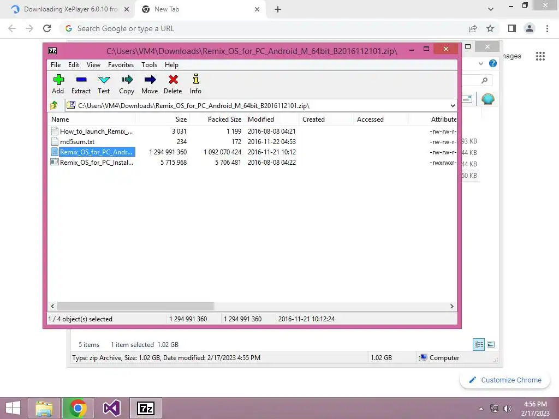Click the horizontal scrollbar thumb
Screen dimensions: 559x419
click(135, 307)
